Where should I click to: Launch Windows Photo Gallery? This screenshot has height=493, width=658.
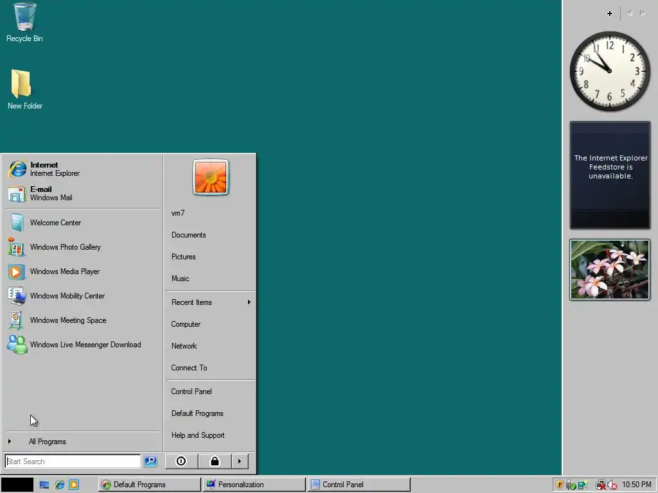83,247
